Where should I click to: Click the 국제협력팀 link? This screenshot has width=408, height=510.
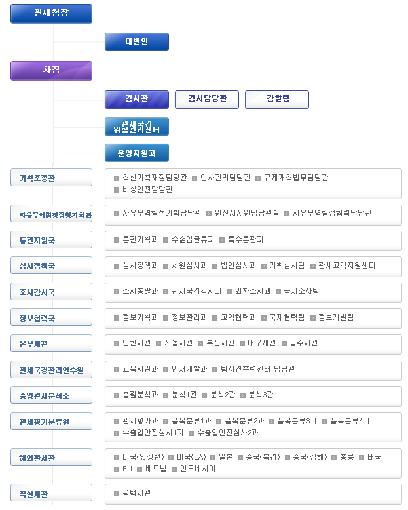(287, 317)
